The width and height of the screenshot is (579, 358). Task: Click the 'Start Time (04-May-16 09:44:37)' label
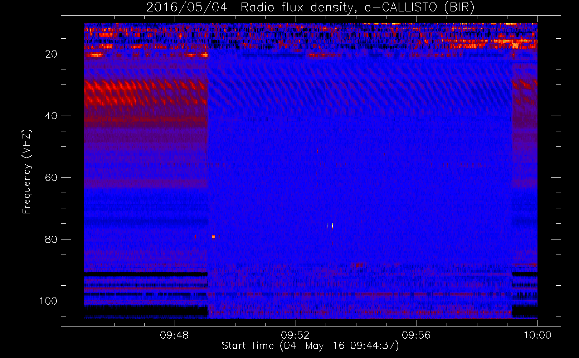tap(310, 346)
